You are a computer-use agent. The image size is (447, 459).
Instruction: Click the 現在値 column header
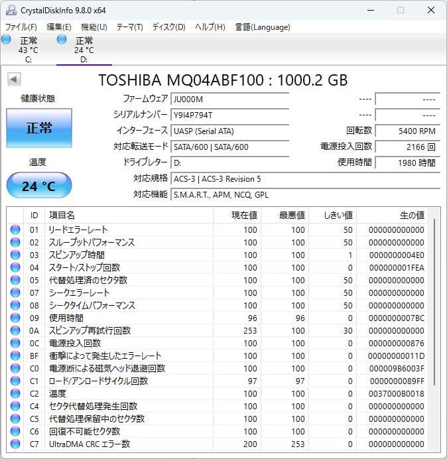pyautogui.click(x=237, y=215)
